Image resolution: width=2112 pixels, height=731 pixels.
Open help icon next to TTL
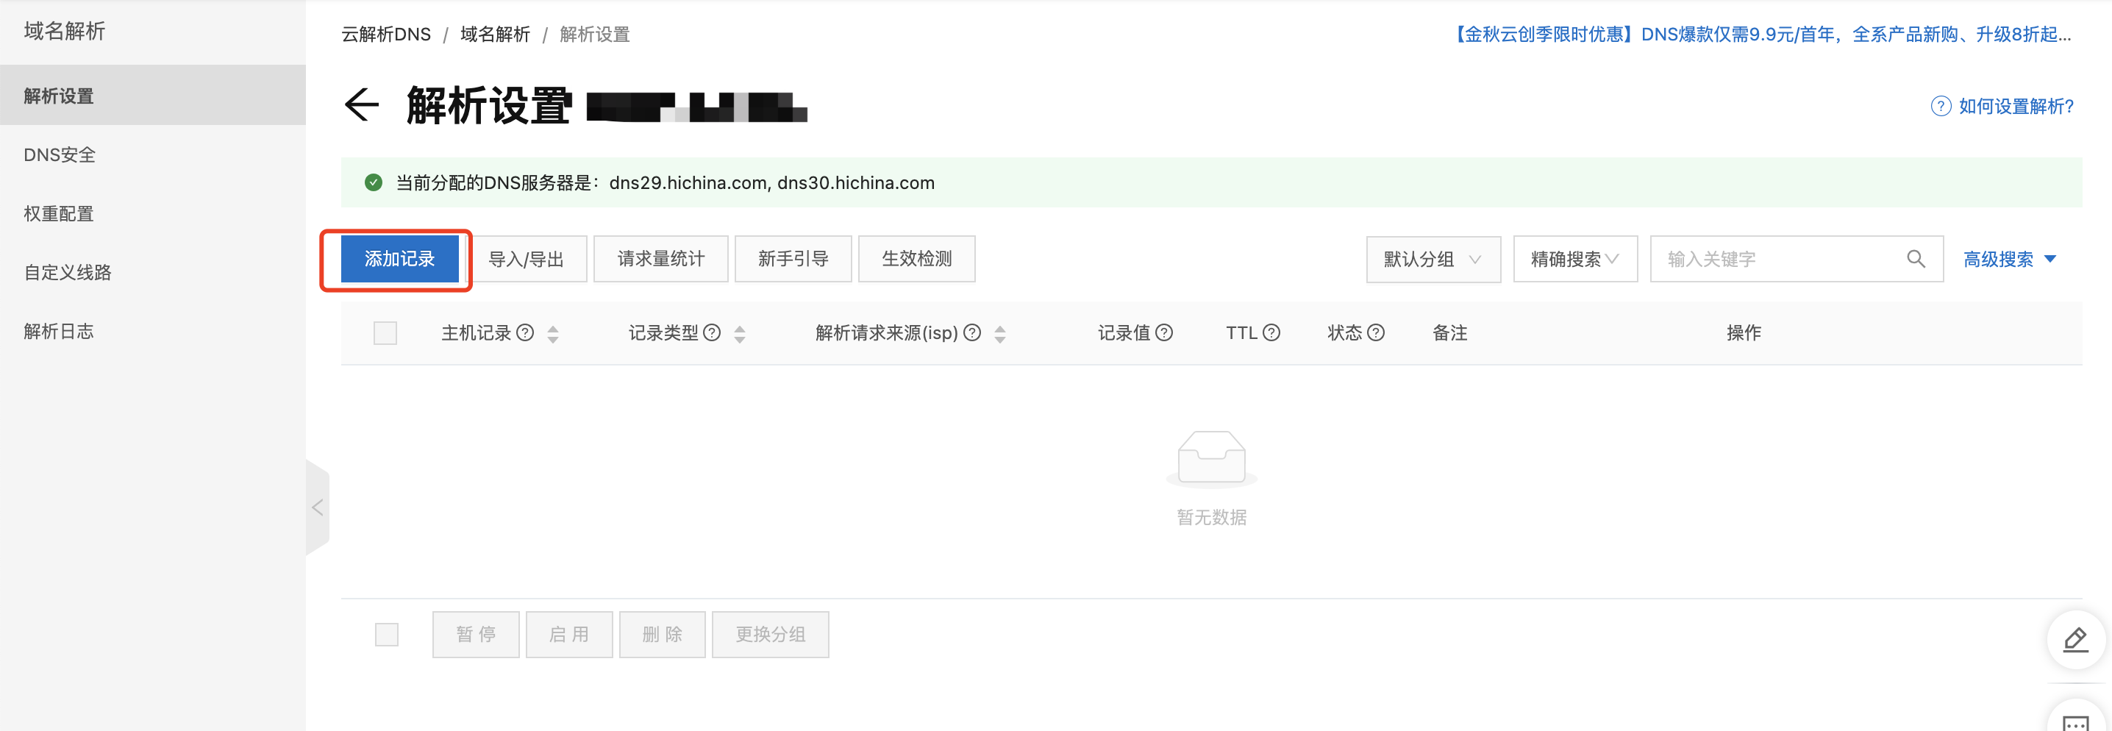1271,332
